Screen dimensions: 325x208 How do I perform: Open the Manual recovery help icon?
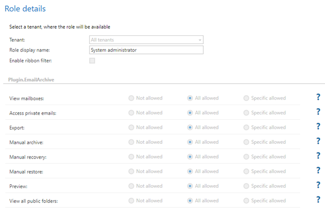tap(318, 156)
